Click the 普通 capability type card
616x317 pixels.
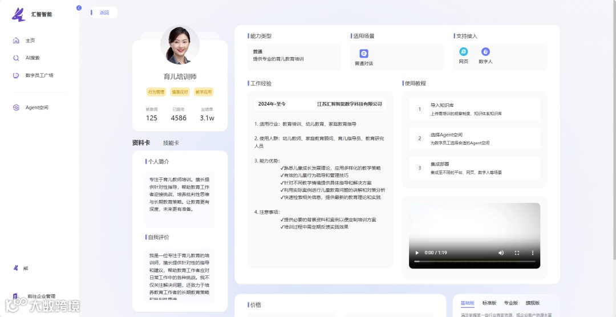tap(294, 57)
